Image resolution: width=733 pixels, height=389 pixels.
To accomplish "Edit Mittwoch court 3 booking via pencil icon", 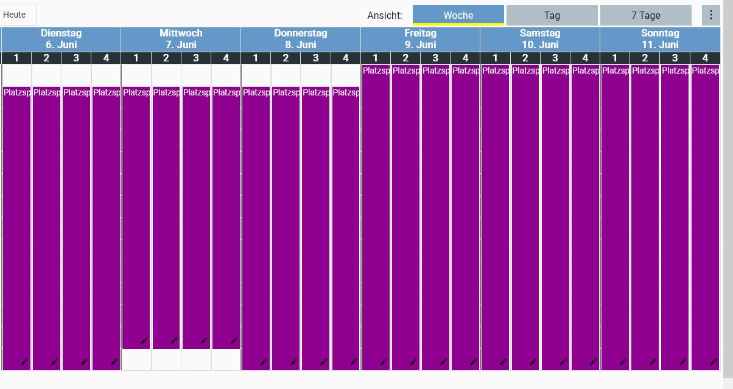I will point(205,341).
